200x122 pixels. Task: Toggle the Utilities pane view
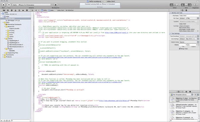coord(190,5)
